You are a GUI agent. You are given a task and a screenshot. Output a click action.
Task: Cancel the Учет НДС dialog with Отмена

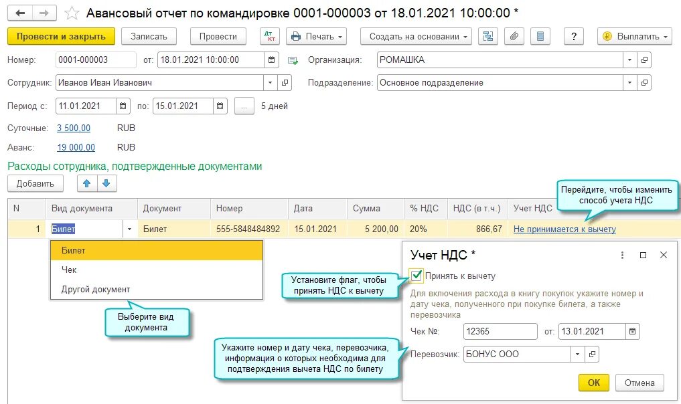tap(639, 383)
